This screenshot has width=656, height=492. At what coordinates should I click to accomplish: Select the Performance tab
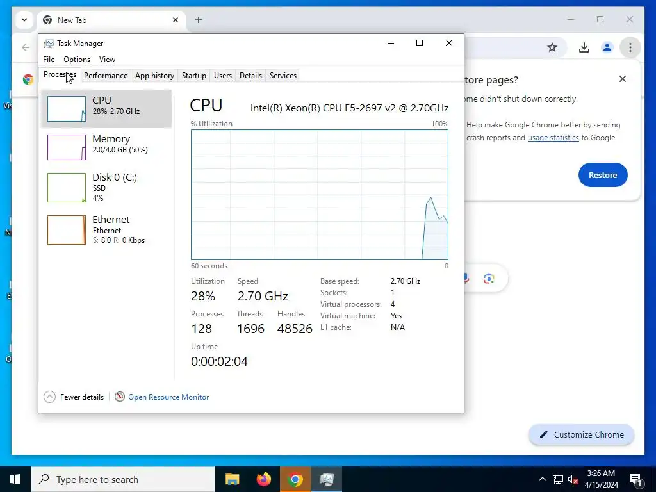point(106,76)
